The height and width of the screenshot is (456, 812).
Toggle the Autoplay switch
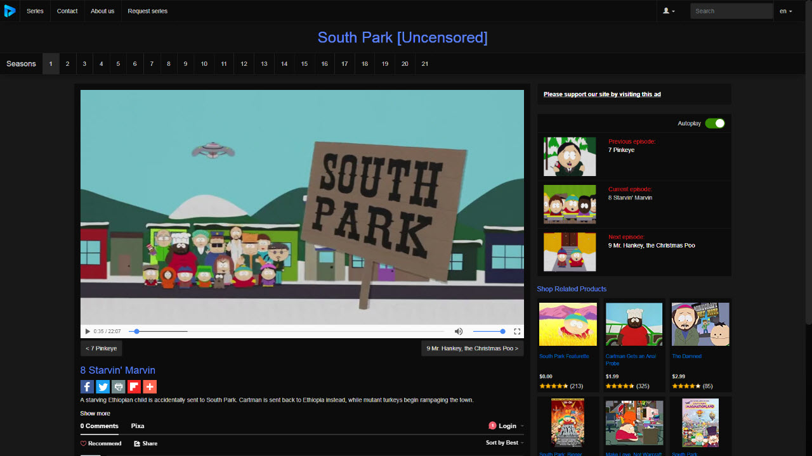click(715, 123)
